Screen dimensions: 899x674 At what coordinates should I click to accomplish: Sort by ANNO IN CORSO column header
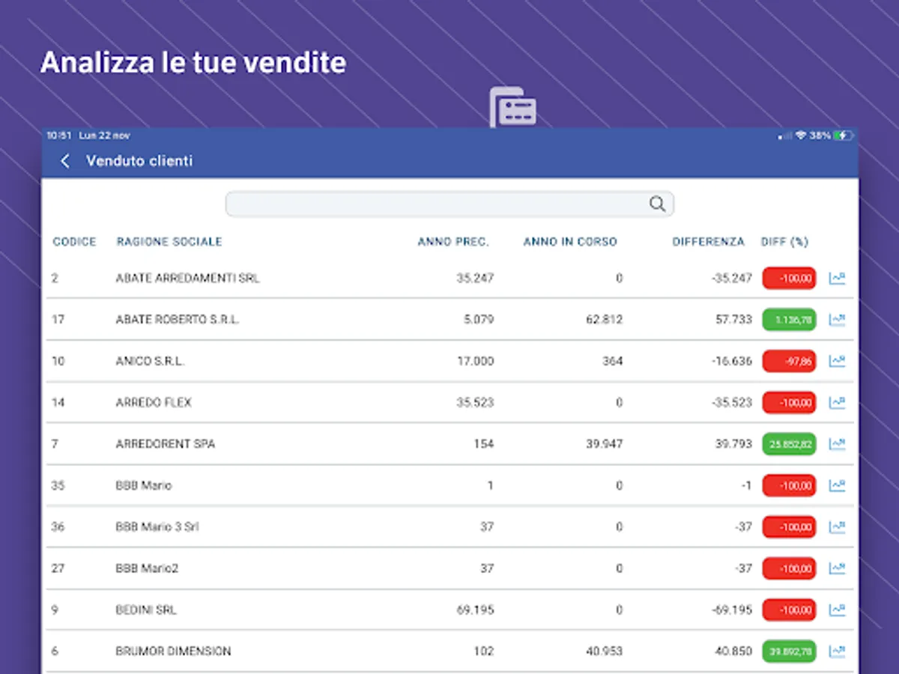[x=570, y=242]
